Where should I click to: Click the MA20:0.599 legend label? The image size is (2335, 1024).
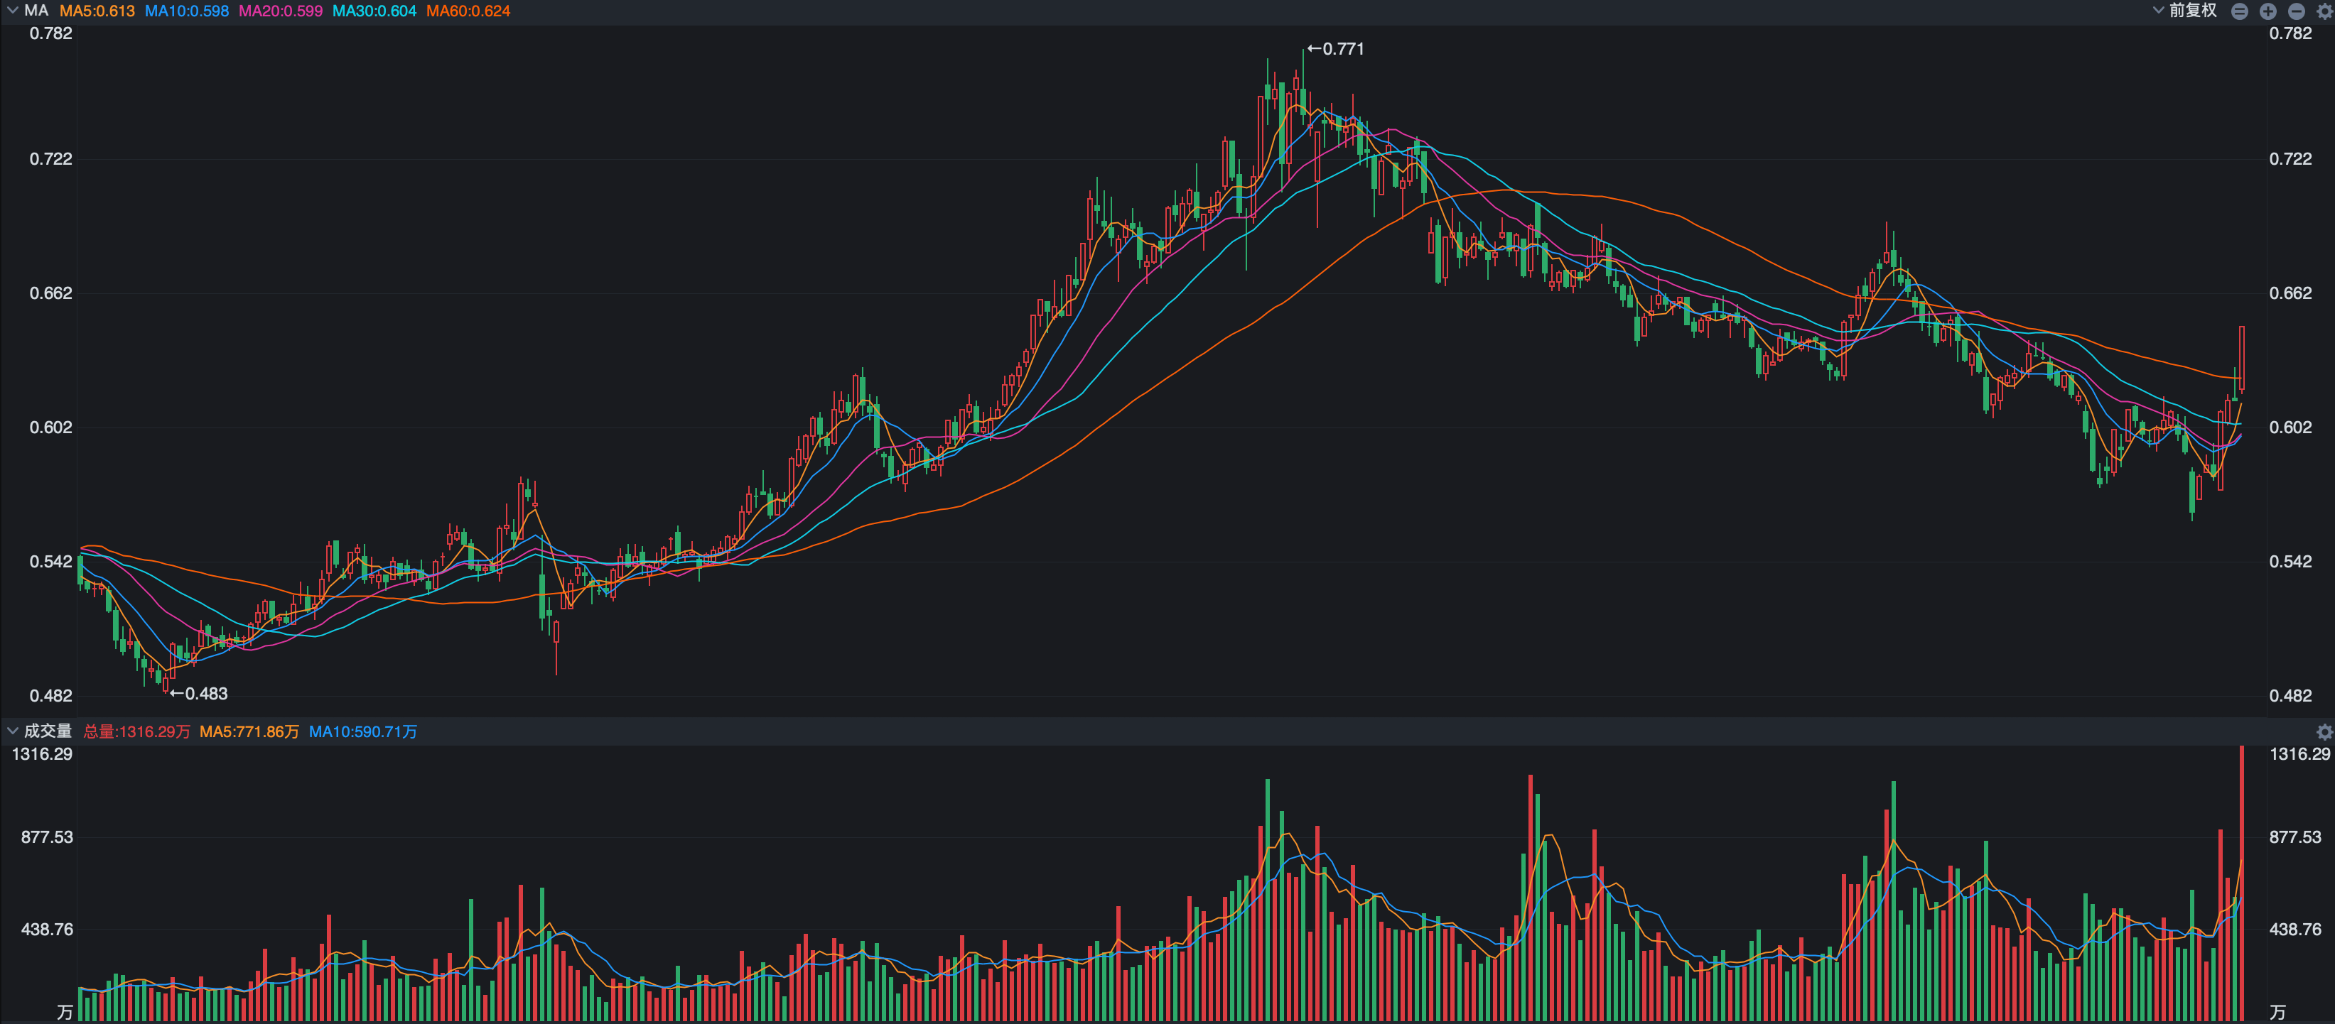tap(280, 11)
